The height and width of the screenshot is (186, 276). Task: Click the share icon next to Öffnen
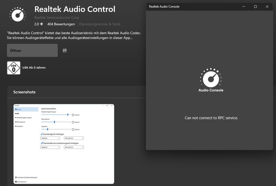(x=65, y=50)
